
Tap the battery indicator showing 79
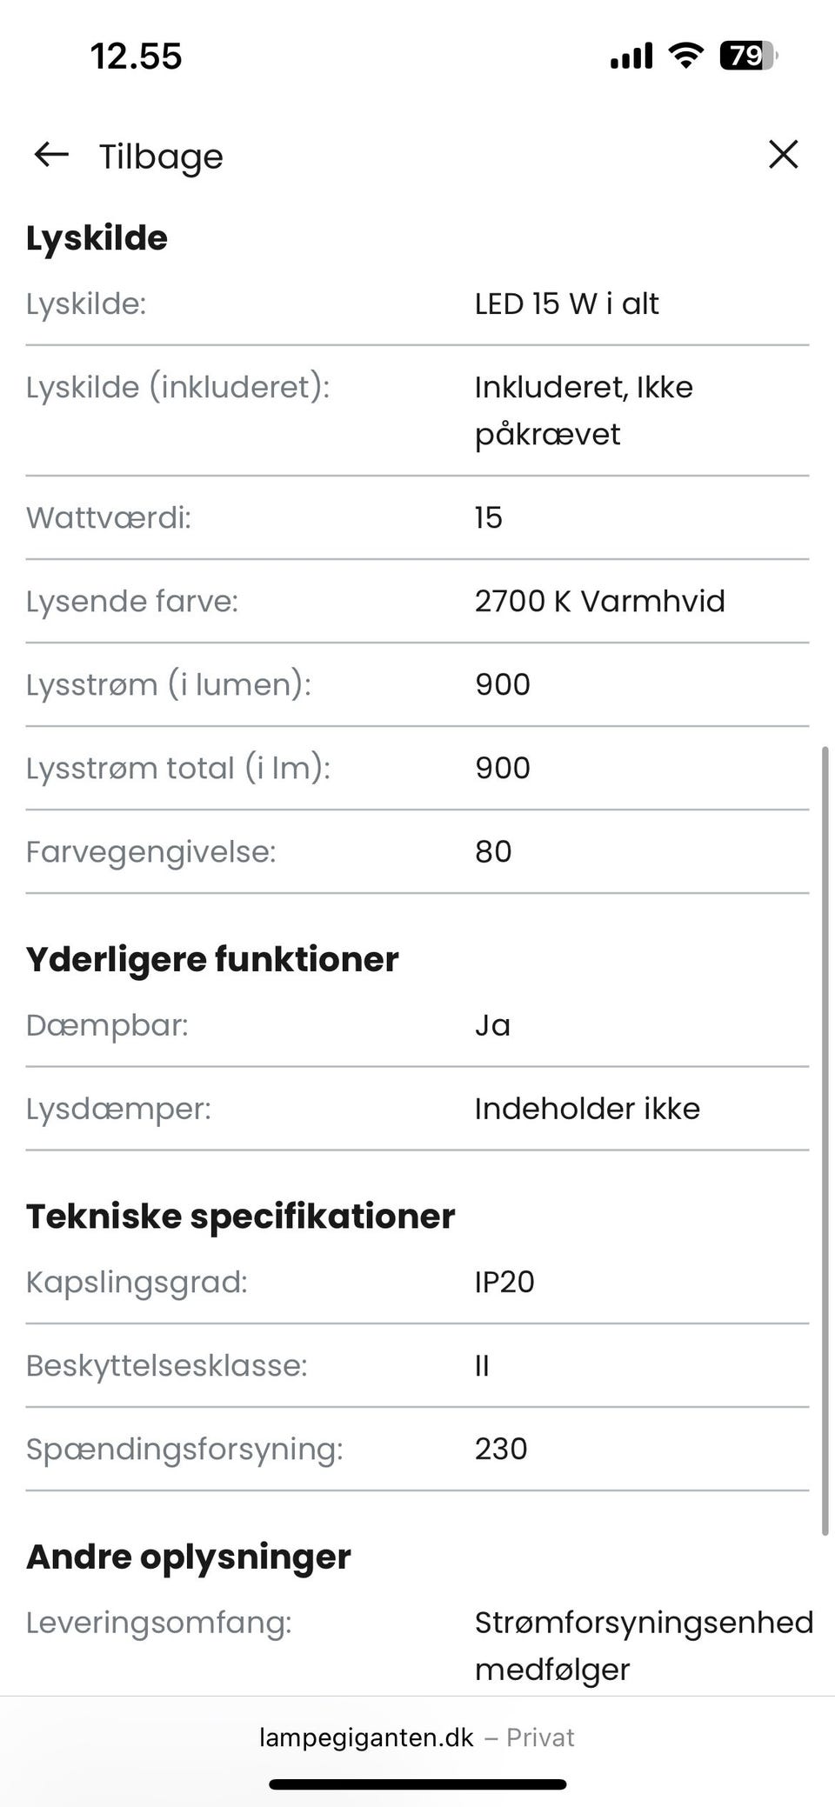(746, 57)
